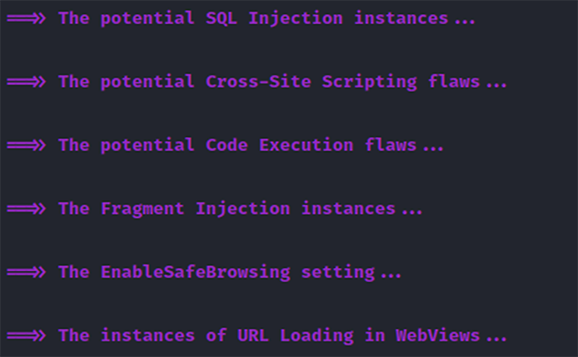Click the arrow before Fragment Injection line
Image resolution: width=578 pixels, height=357 pixels.
[26, 208]
